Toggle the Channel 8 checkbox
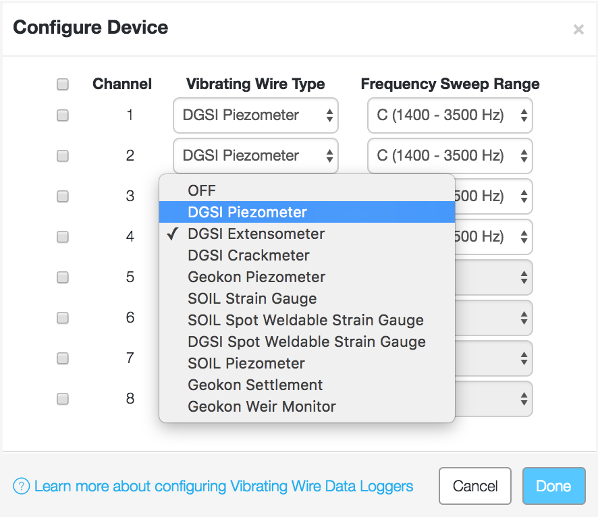The width and height of the screenshot is (598, 517). click(63, 399)
